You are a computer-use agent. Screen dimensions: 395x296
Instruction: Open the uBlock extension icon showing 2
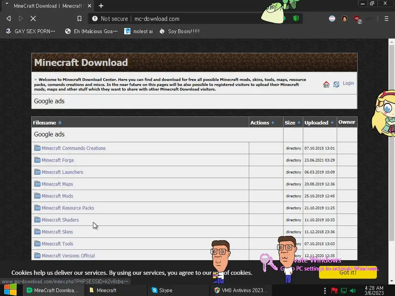click(358, 19)
